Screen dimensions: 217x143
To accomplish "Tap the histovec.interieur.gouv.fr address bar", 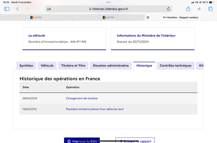I will tap(108, 9).
